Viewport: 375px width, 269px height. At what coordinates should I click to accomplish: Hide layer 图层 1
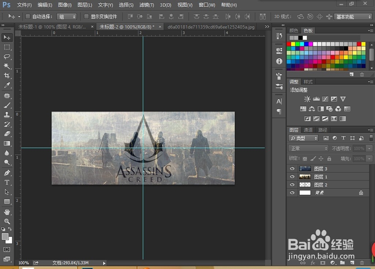tap(292, 176)
